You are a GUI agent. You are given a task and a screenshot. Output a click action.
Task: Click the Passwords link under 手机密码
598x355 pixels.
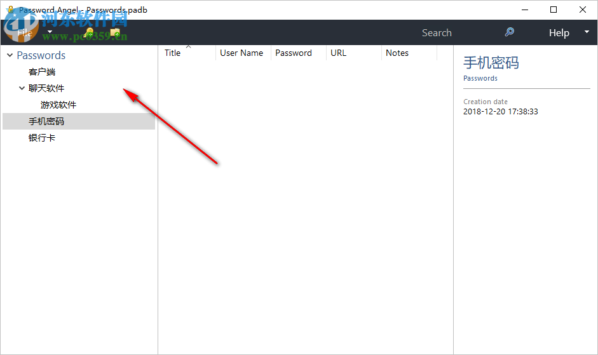(480, 78)
